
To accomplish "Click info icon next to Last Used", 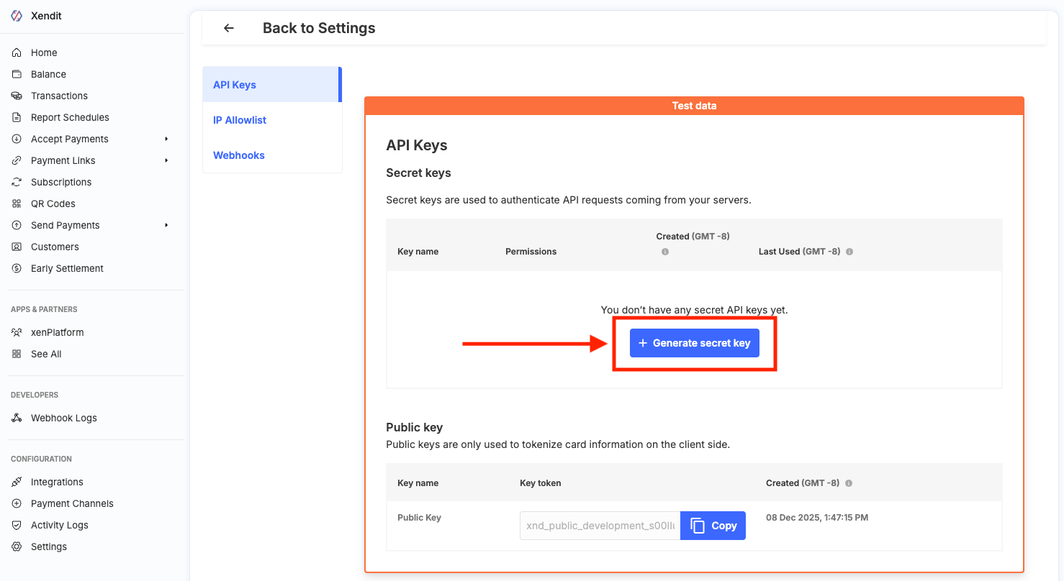I will point(849,252).
